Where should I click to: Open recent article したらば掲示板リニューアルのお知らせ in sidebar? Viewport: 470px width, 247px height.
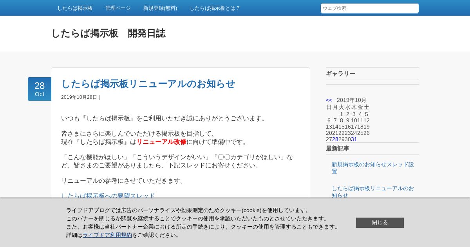[x=373, y=191]
